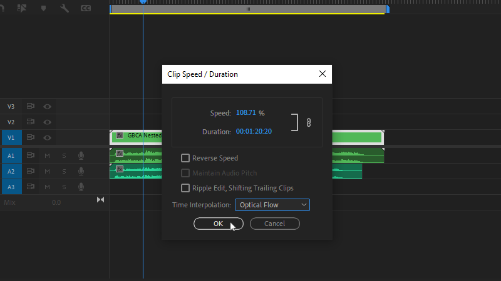Hide V2 track output eye
This screenshot has width=501, height=281.
(48, 122)
